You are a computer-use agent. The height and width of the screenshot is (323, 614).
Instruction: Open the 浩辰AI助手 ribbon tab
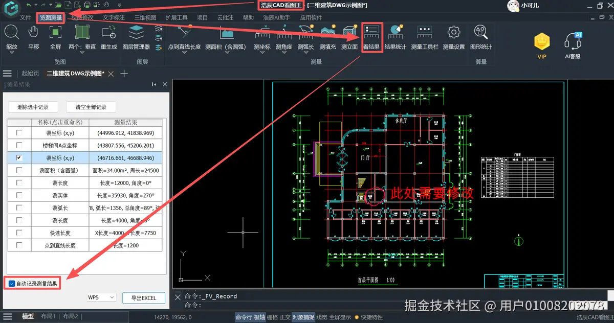276,17
